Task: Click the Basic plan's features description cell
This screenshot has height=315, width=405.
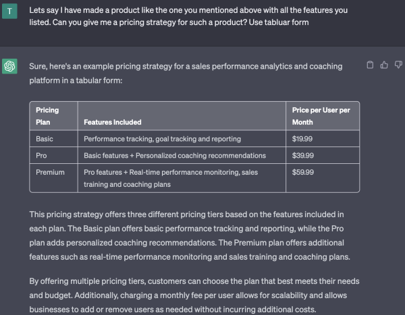Action: 162,139
